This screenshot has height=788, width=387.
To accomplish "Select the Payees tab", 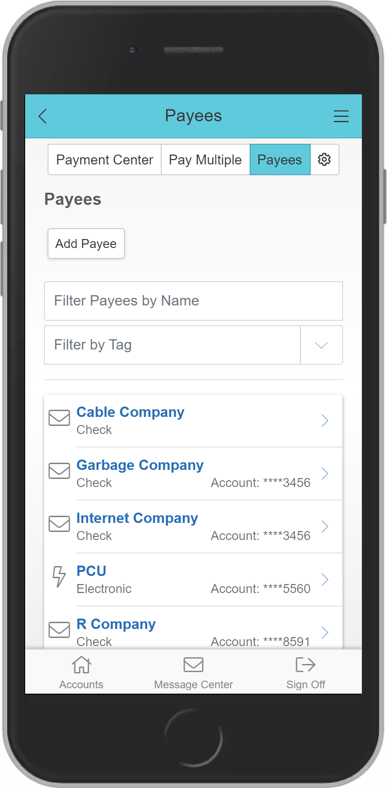I will pos(279,159).
